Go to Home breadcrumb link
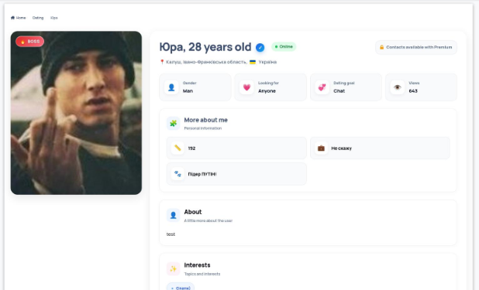The width and height of the screenshot is (479, 290). tap(19, 18)
